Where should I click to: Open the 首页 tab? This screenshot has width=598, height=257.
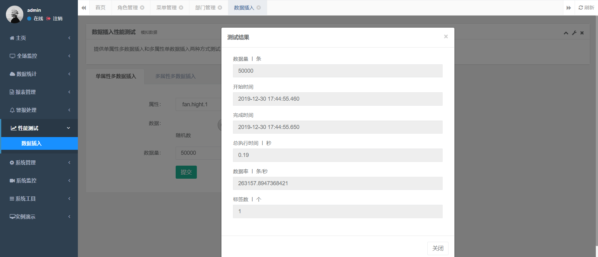point(100,8)
